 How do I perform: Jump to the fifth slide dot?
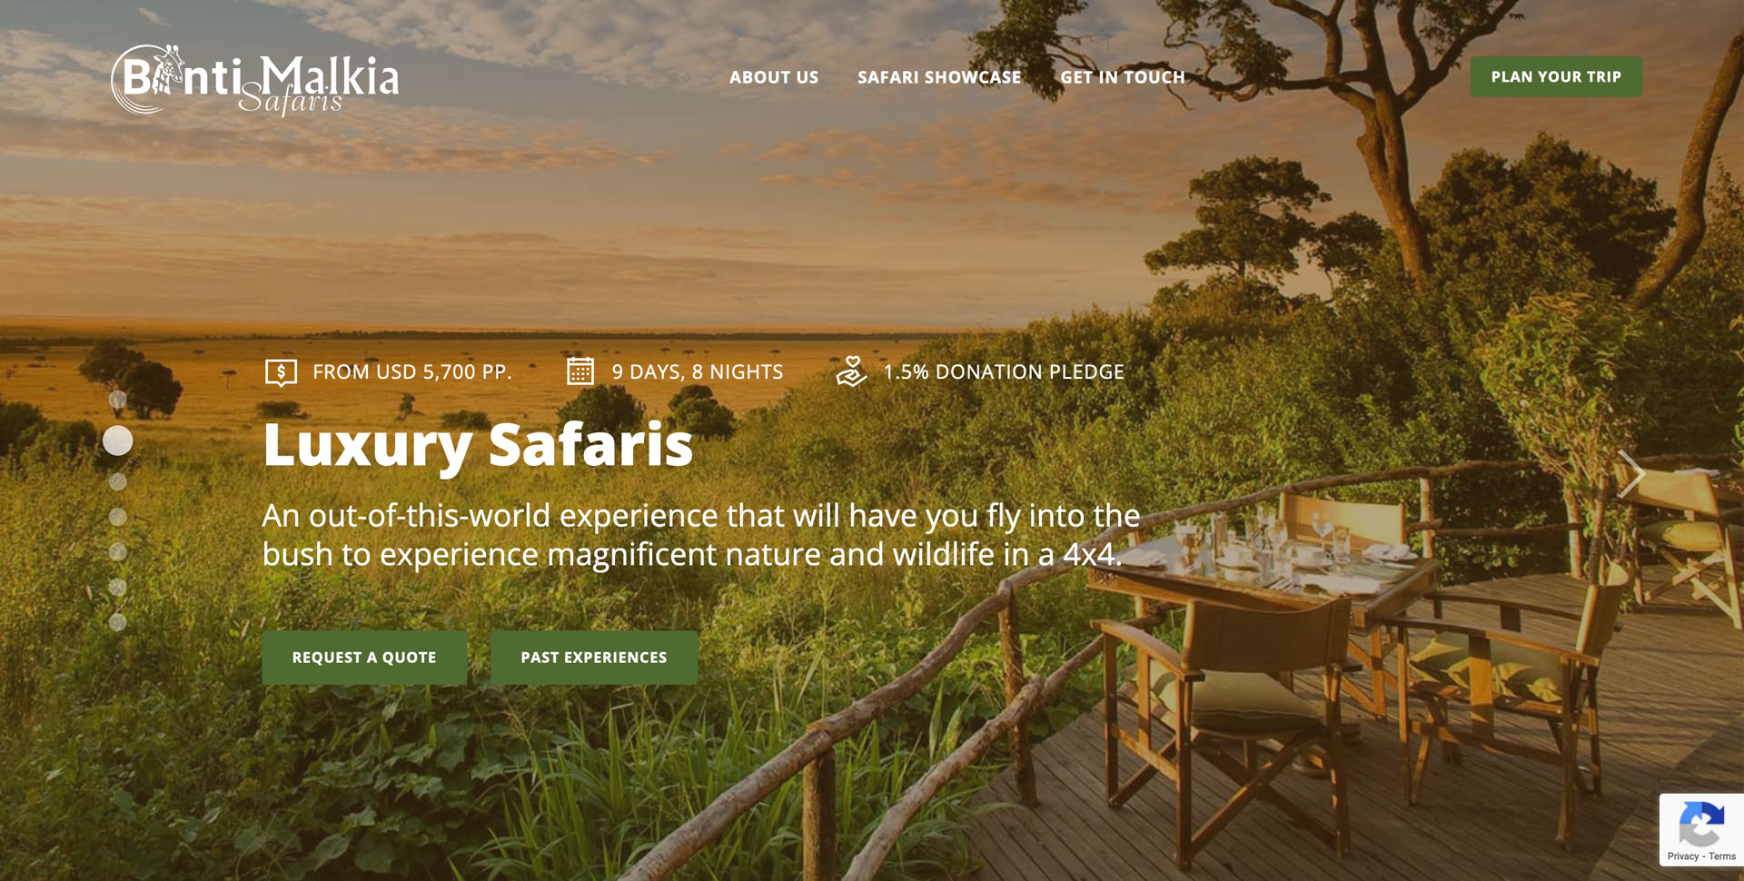[x=117, y=551]
